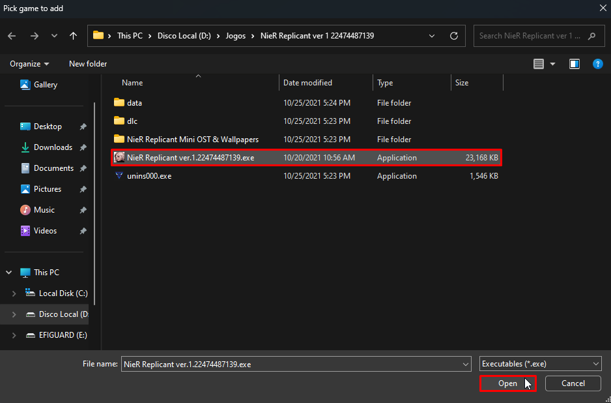Select Downloads in the navigation pane
The height and width of the screenshot is (403, 611).
coord(53,147)
